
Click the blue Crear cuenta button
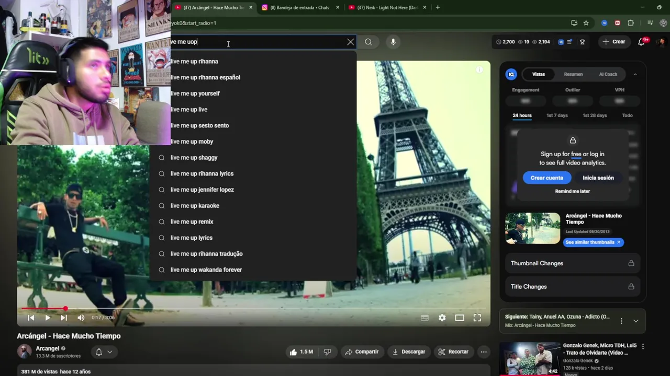[x=546, y=178]
